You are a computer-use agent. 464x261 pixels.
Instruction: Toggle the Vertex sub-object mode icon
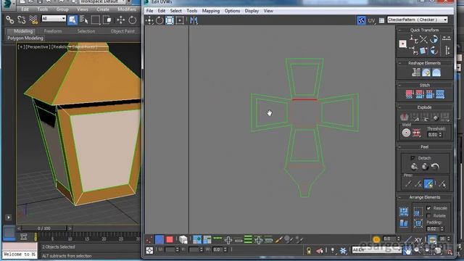(149, 239)
